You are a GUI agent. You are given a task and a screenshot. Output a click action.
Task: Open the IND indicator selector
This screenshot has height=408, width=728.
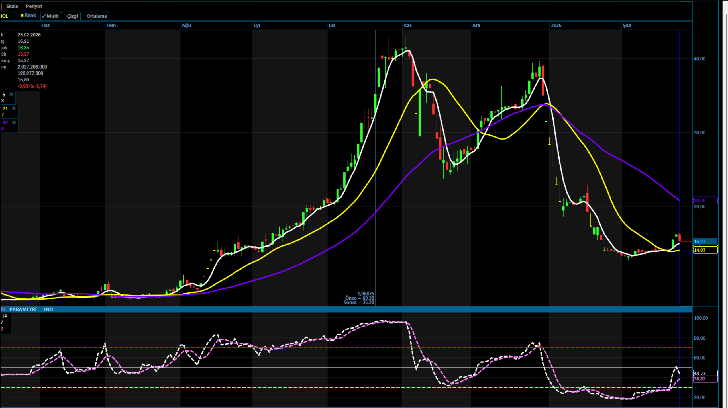point(48,309)
